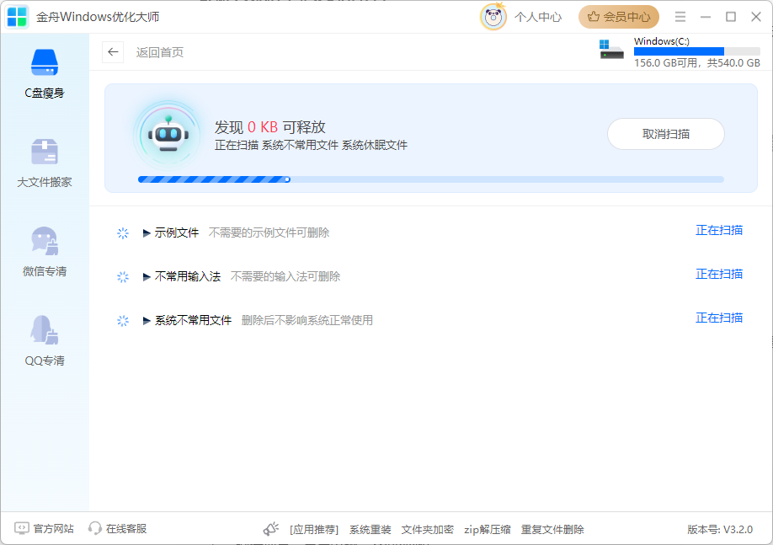Click the panda avatar icon

(x=493, y=17)
